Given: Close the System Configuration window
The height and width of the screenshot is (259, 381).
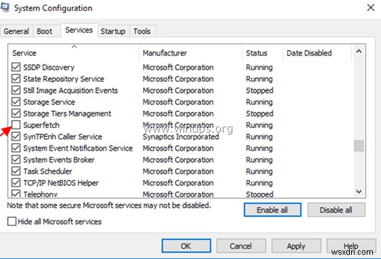Looking at the screenshot, I should point(371,7).
